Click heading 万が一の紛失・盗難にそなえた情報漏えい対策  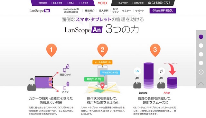click(51, 100)
